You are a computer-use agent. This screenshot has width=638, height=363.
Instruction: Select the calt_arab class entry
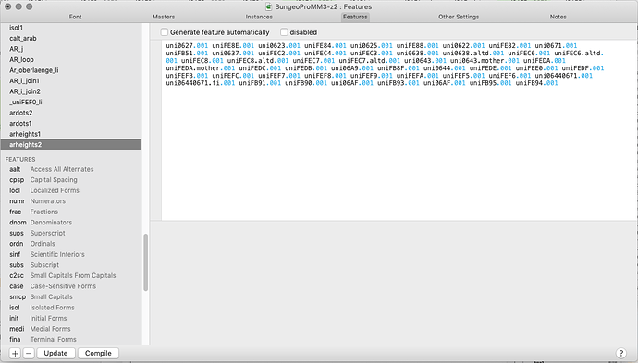(x=71, y=38)
